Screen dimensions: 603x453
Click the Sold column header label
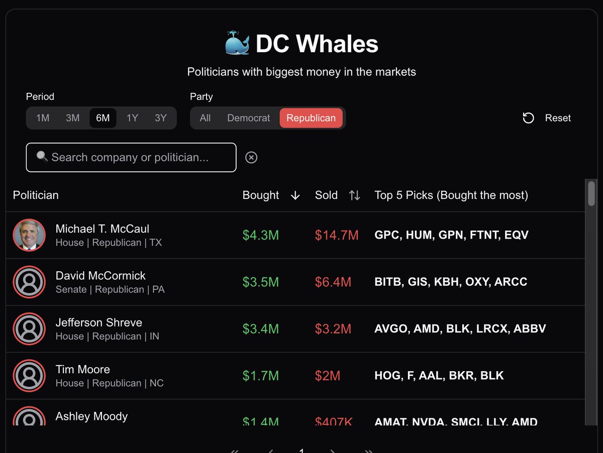click(x=326, y=195)
